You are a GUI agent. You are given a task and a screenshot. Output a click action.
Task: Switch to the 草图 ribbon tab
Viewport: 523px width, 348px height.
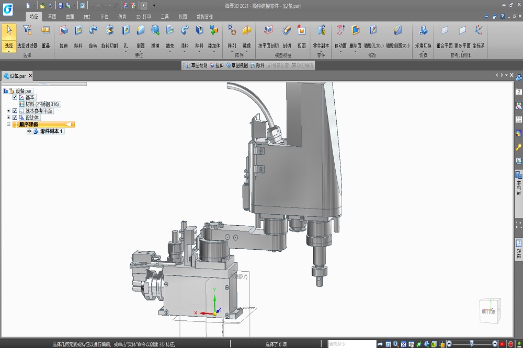(x=52, y=17)
